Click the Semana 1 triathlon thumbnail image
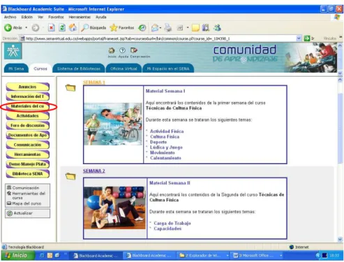This screenshot has width=344, height=262. coord(113,124)
